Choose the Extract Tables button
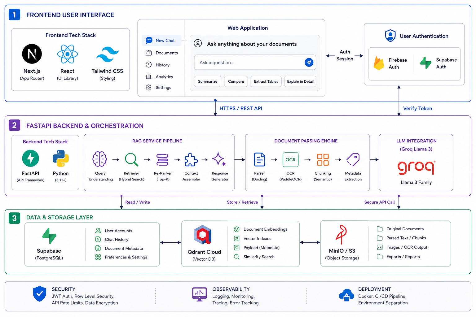 (266, 81)
